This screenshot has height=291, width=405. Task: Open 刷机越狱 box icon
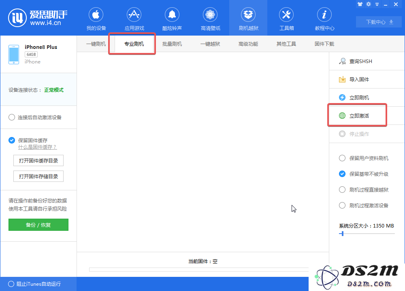[248, 15]
